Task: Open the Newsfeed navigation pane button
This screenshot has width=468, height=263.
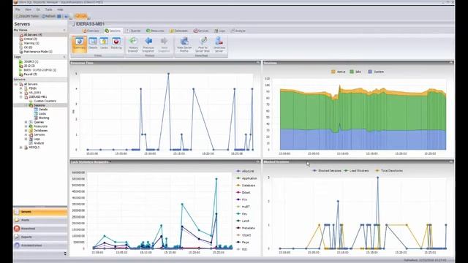Action: [40, 229]
